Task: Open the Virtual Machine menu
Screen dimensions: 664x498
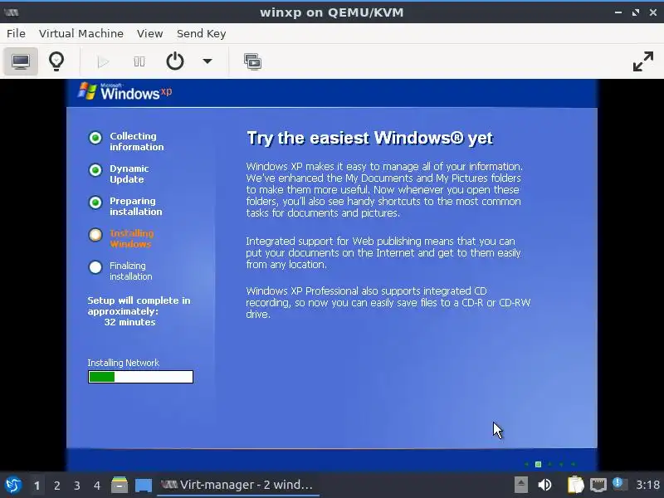Action: coord(81,33)
